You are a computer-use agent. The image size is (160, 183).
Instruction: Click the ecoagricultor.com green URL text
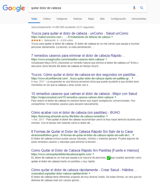68,59
